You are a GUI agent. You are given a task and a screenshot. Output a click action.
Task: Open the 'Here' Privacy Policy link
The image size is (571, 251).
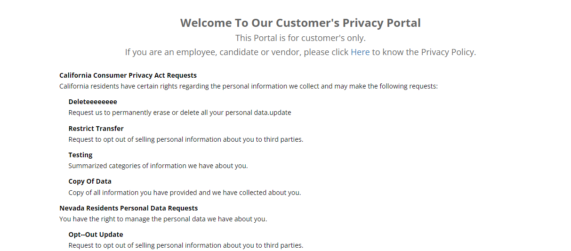coord(360,52)
